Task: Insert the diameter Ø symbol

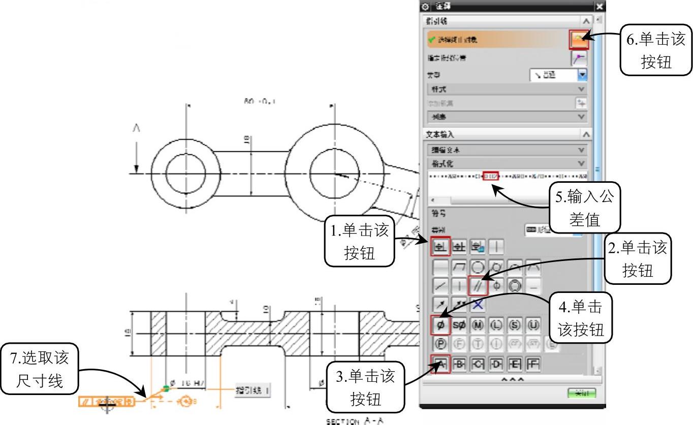Action: 440,325
